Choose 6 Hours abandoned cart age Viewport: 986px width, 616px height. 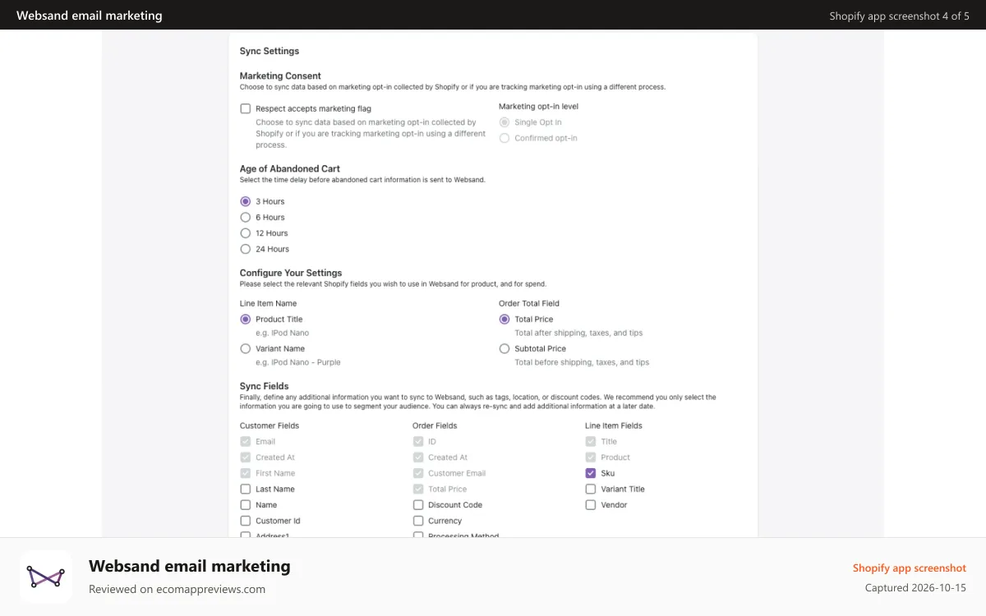245,218
